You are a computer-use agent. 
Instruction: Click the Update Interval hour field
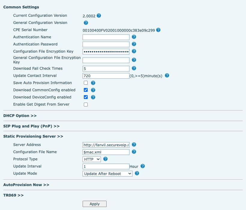pos(106,166)
